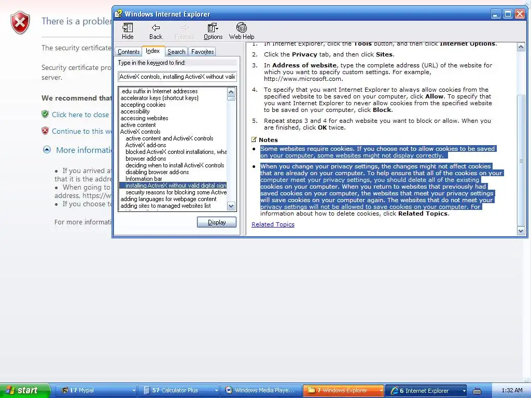Click the taskbar clock showing 1:32 AM
531x398 pixels.
point(512,390)
